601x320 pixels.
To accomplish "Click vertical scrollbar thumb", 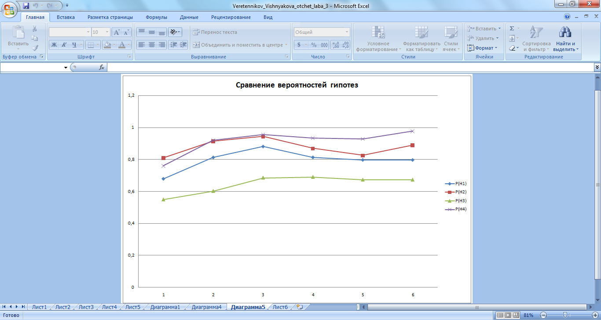I will [x=597, y=185].
